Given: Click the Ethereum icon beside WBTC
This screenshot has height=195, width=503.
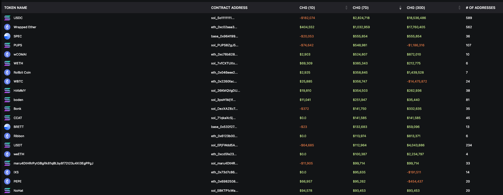Looking at the screenshot, I should click(x=7, y=82).
